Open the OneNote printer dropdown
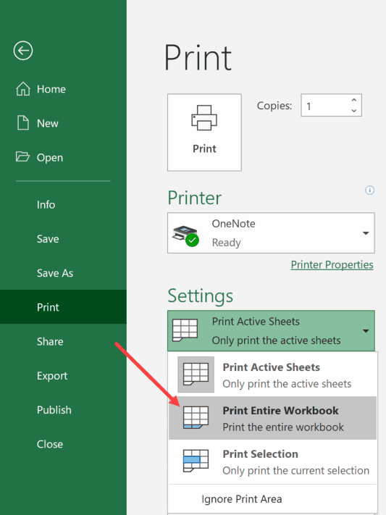Viewport: 386px width, 515px height. [x=271, y=233]
